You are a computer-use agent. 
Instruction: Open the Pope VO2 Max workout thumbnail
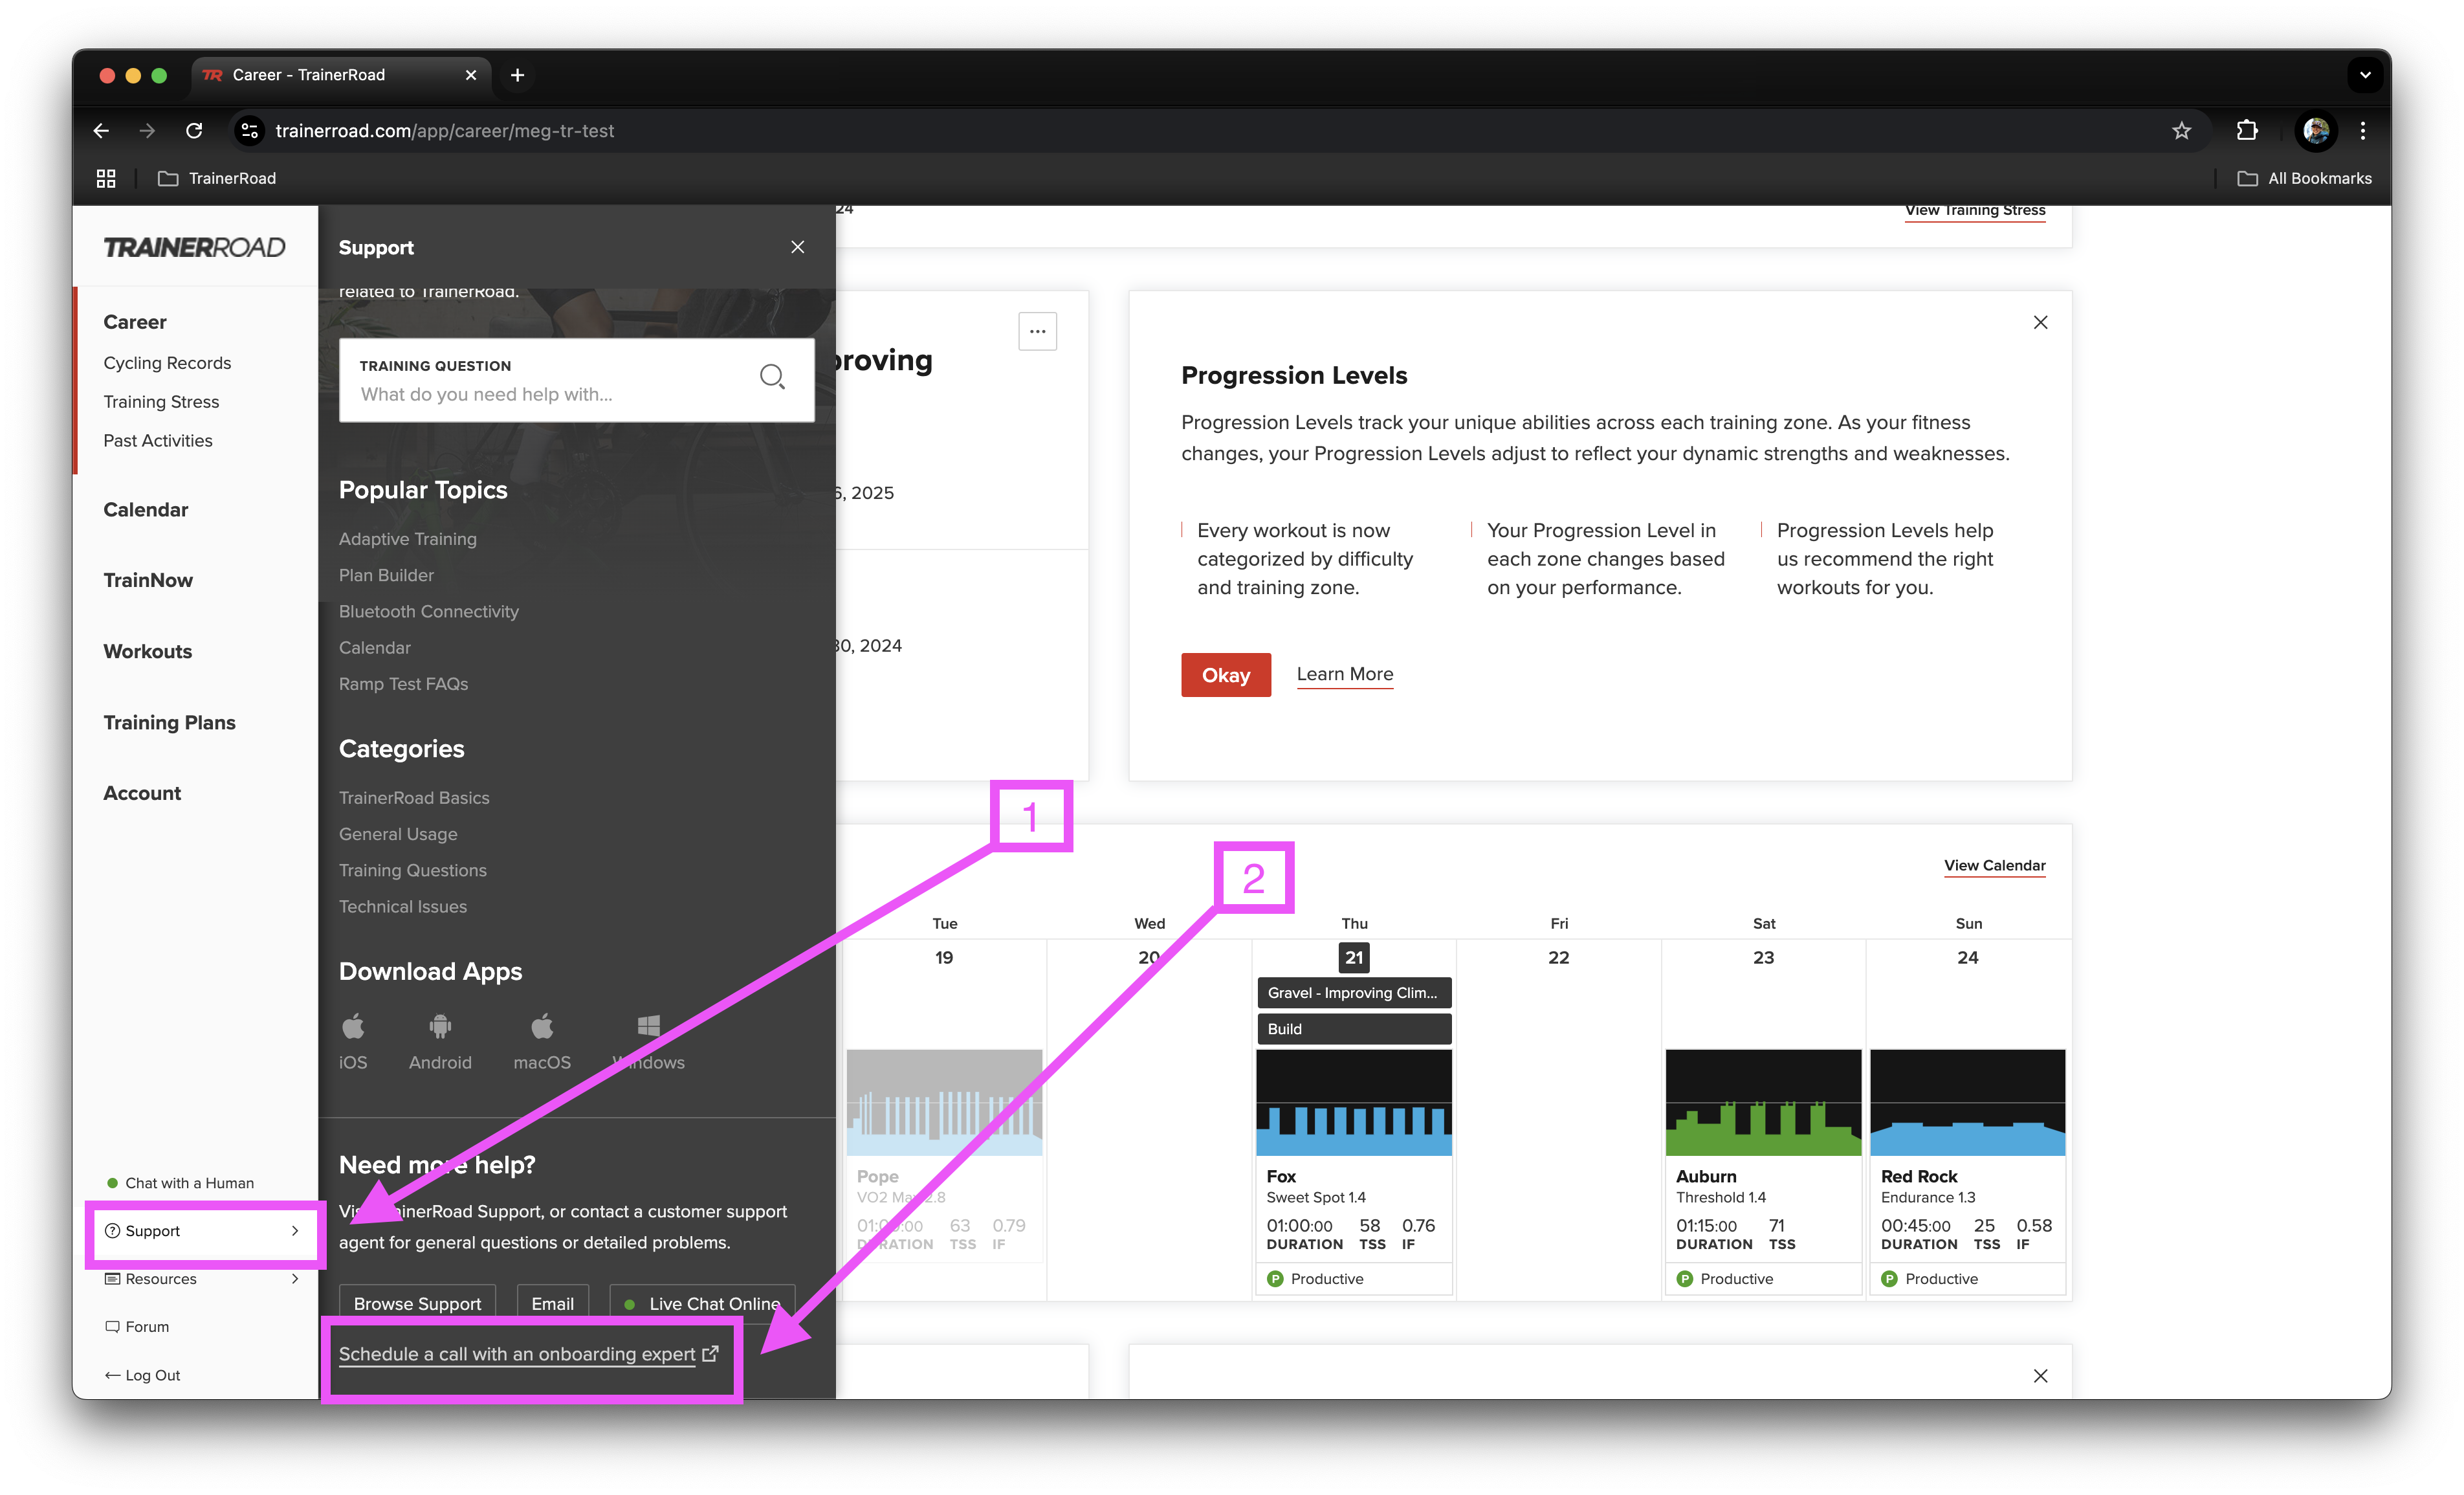(x=944, y=1102)
